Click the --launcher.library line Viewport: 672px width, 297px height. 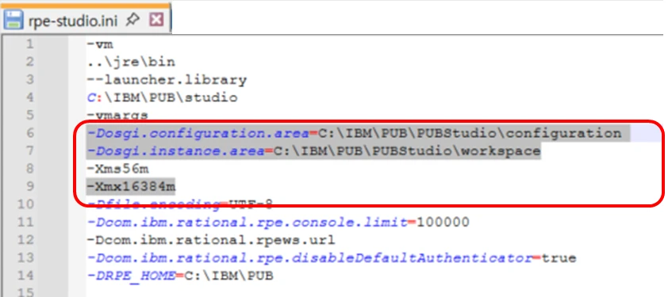[x=167, y=80]
